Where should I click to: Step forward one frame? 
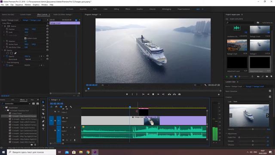[158, 94]
